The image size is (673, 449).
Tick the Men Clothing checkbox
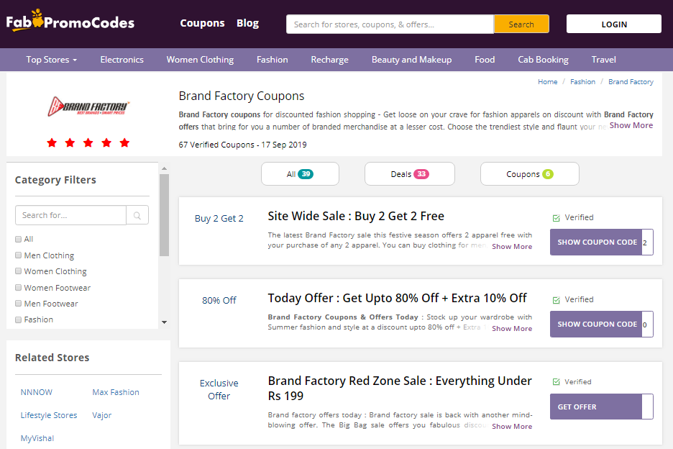[18, 255]
